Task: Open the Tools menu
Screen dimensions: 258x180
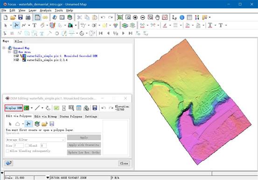Action: coord(59,10)
